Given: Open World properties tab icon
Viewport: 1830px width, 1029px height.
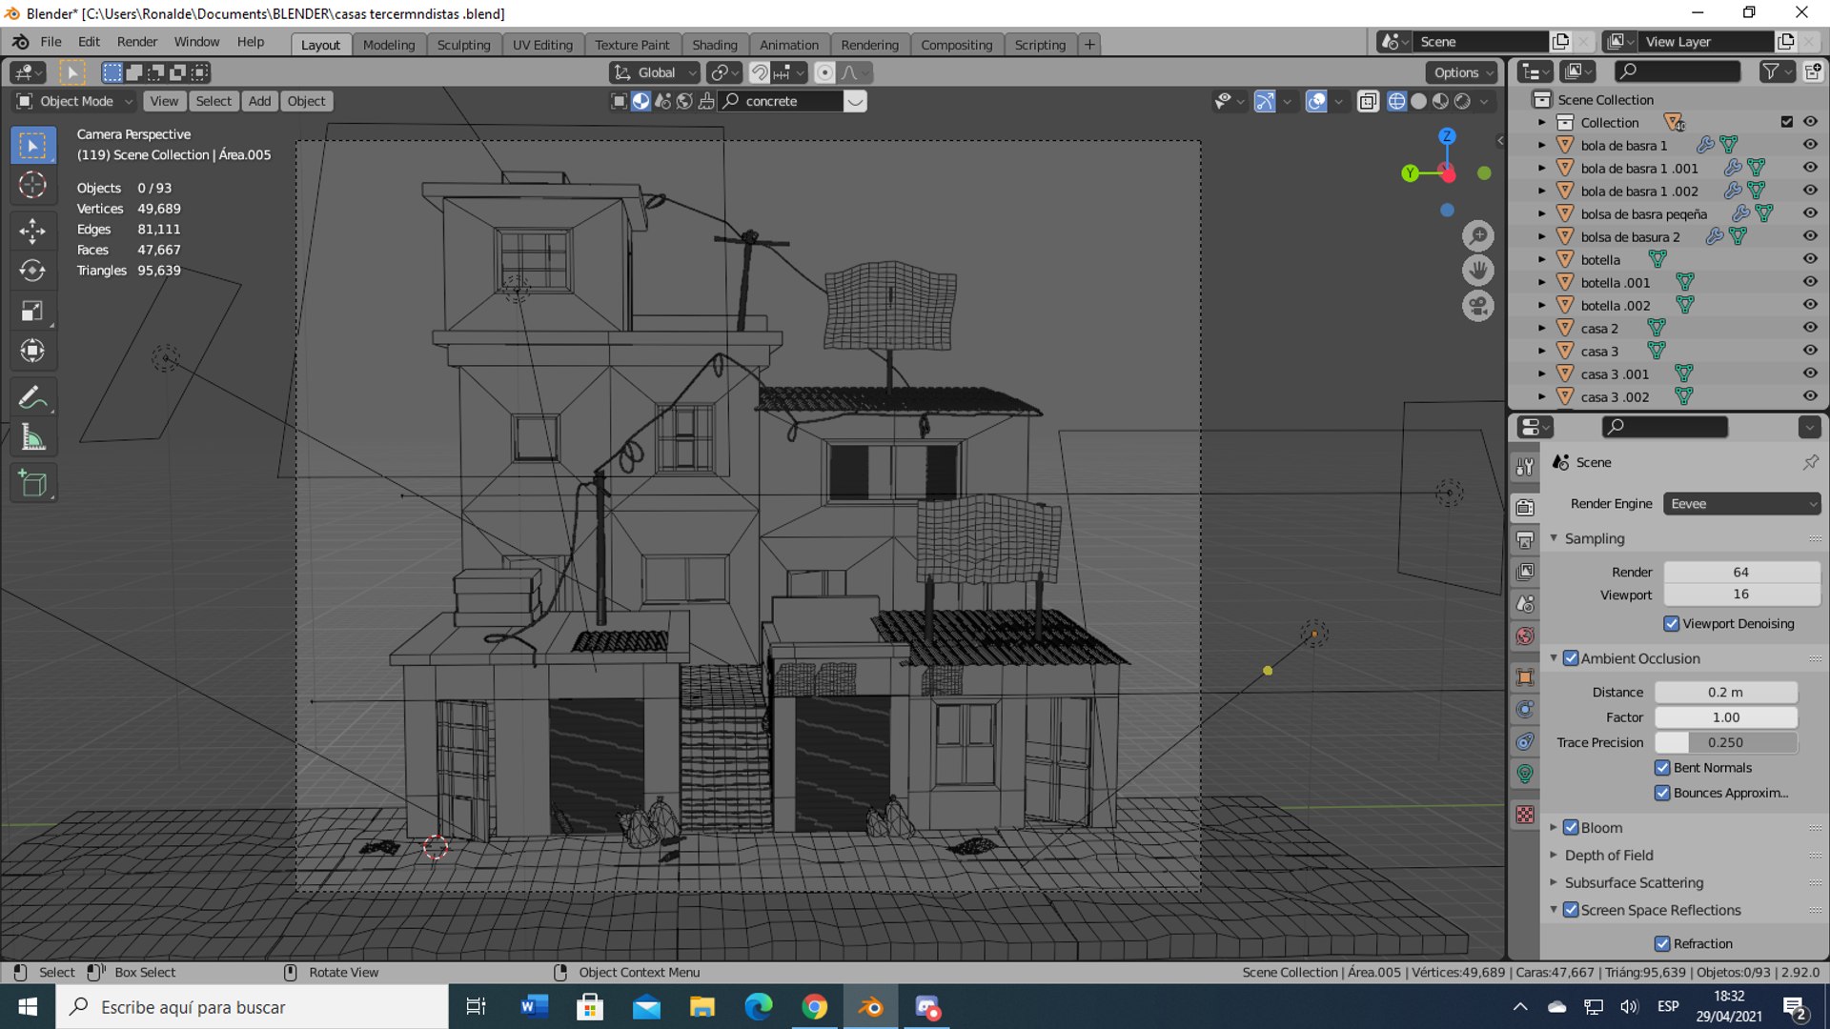Looking at the screenshot, I should point(1525,636).
